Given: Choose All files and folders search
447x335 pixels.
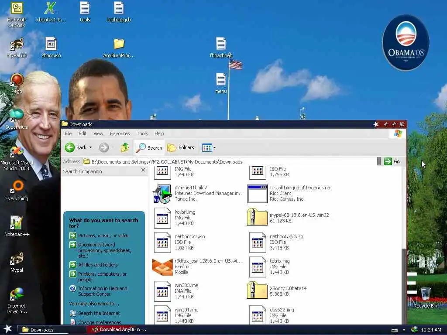Looking at the screenshot, I should [93, 265].
